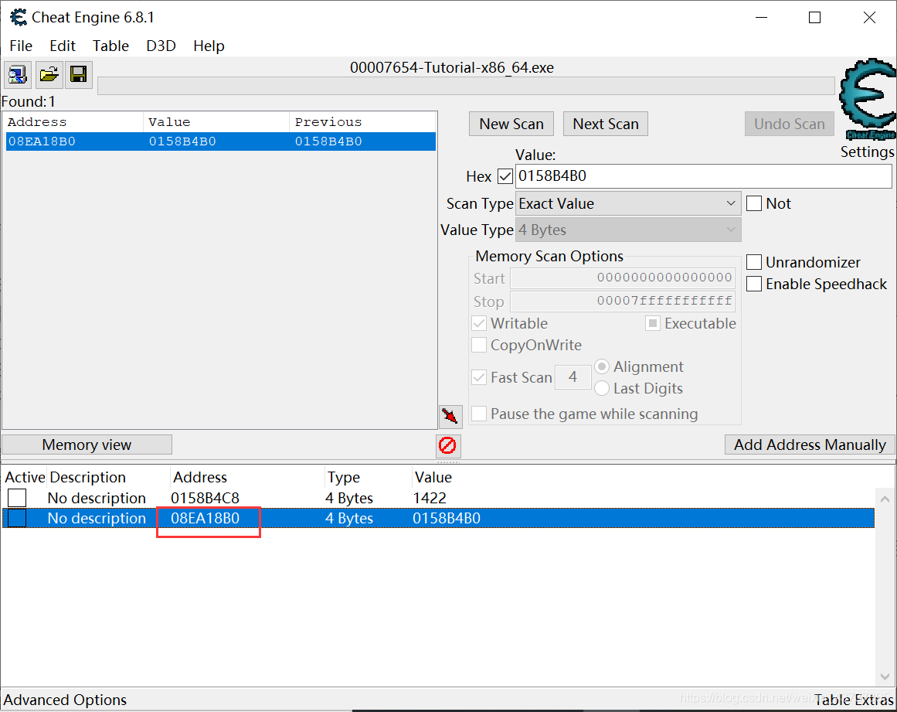Tick Enable Speedhack checkbox
This screenshot has height=712, width=897.
(754, 284)
